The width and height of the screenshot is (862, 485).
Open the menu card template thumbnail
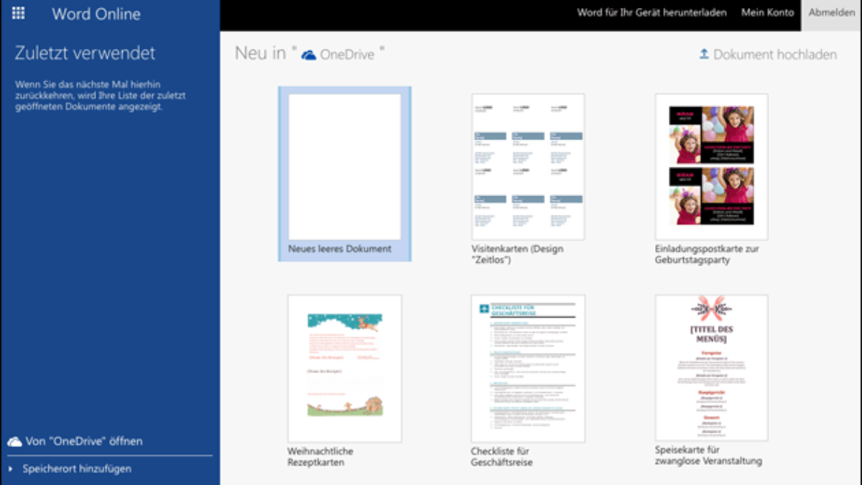711,368
